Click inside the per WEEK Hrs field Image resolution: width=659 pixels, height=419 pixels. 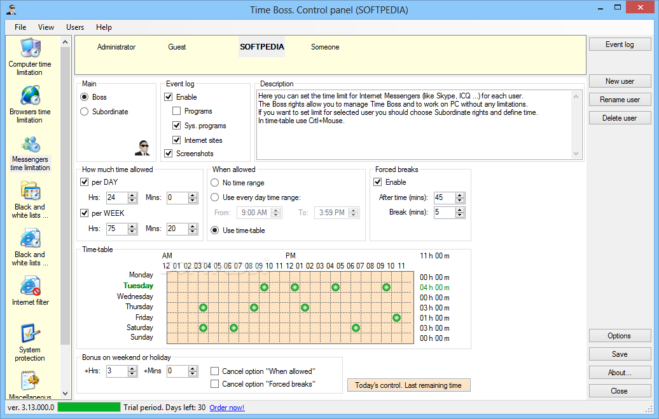click(117, 229)
